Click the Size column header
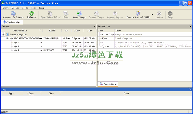This screenshot has width=193, height=114. pyautogui.click(x=89, y=30)
